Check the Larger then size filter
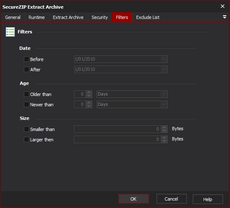The width and height of the screenshot is (230, 208). pos(26,140)
